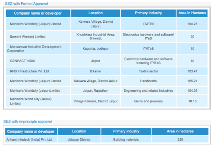The image size is (213, 147).
Task: Click 'Location' header in the formal approval table
Action: tap(95, 13)
